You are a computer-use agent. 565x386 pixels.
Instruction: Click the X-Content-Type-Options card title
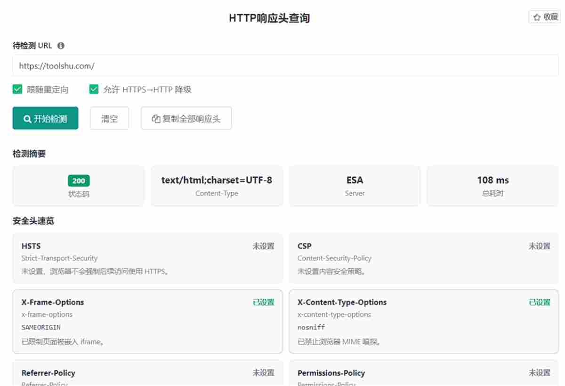(342, 302)
